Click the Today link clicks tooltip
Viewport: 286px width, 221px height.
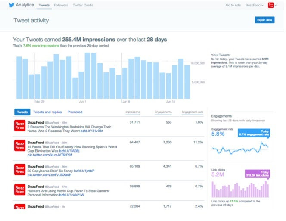[x=258, y=174]
